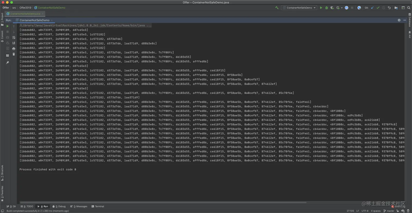Open the 0: Messages tool window

79,206
